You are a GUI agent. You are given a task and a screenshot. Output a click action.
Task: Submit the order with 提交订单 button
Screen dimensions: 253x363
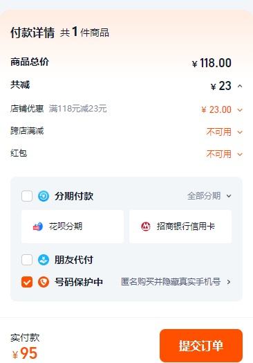pyautogui.click(x=201, y=346)
